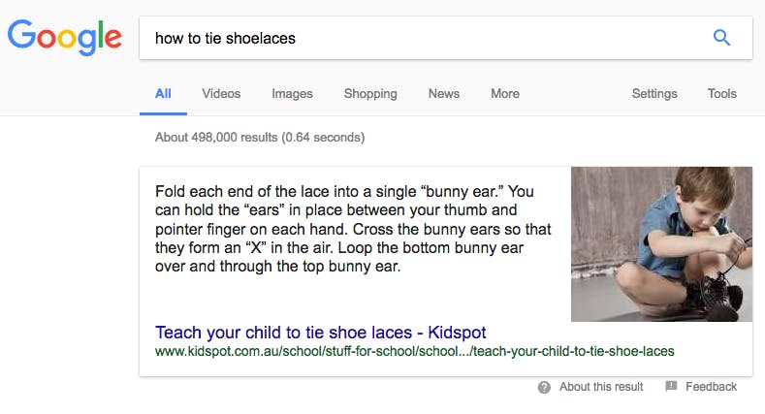Click the blue search magnifier icon

[721, 38]
